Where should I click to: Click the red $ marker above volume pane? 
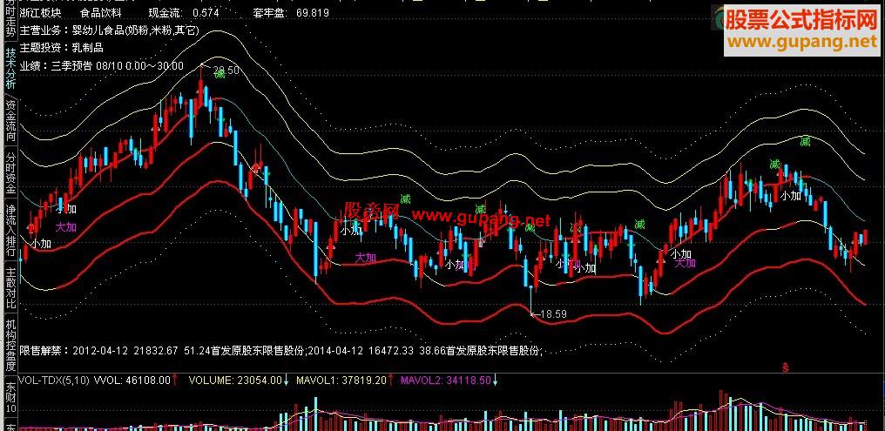pos(785,367)
